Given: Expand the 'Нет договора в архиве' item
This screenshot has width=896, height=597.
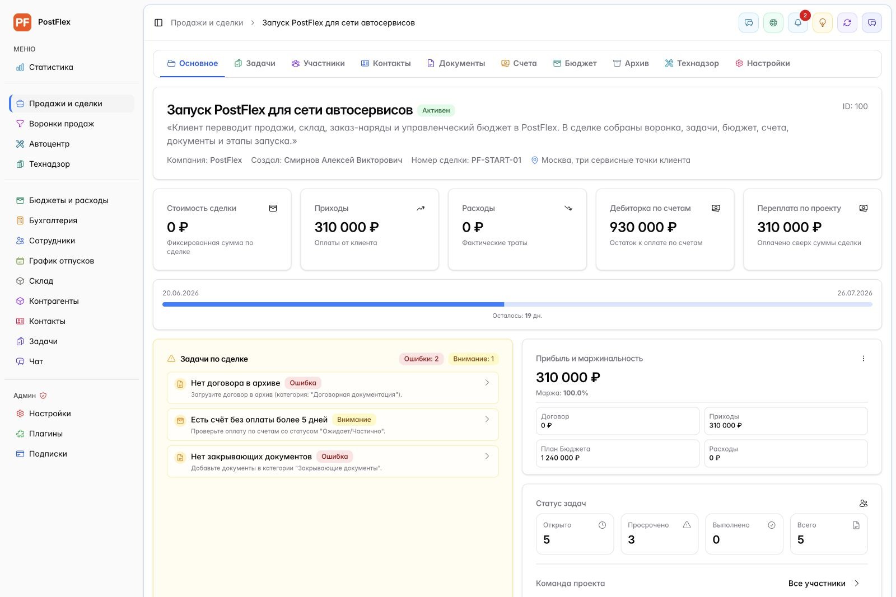Looking at the screenshot, I should point(333,388).
